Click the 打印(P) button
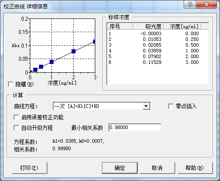Viewport: 220px width, 181px height. coord(29,168)
